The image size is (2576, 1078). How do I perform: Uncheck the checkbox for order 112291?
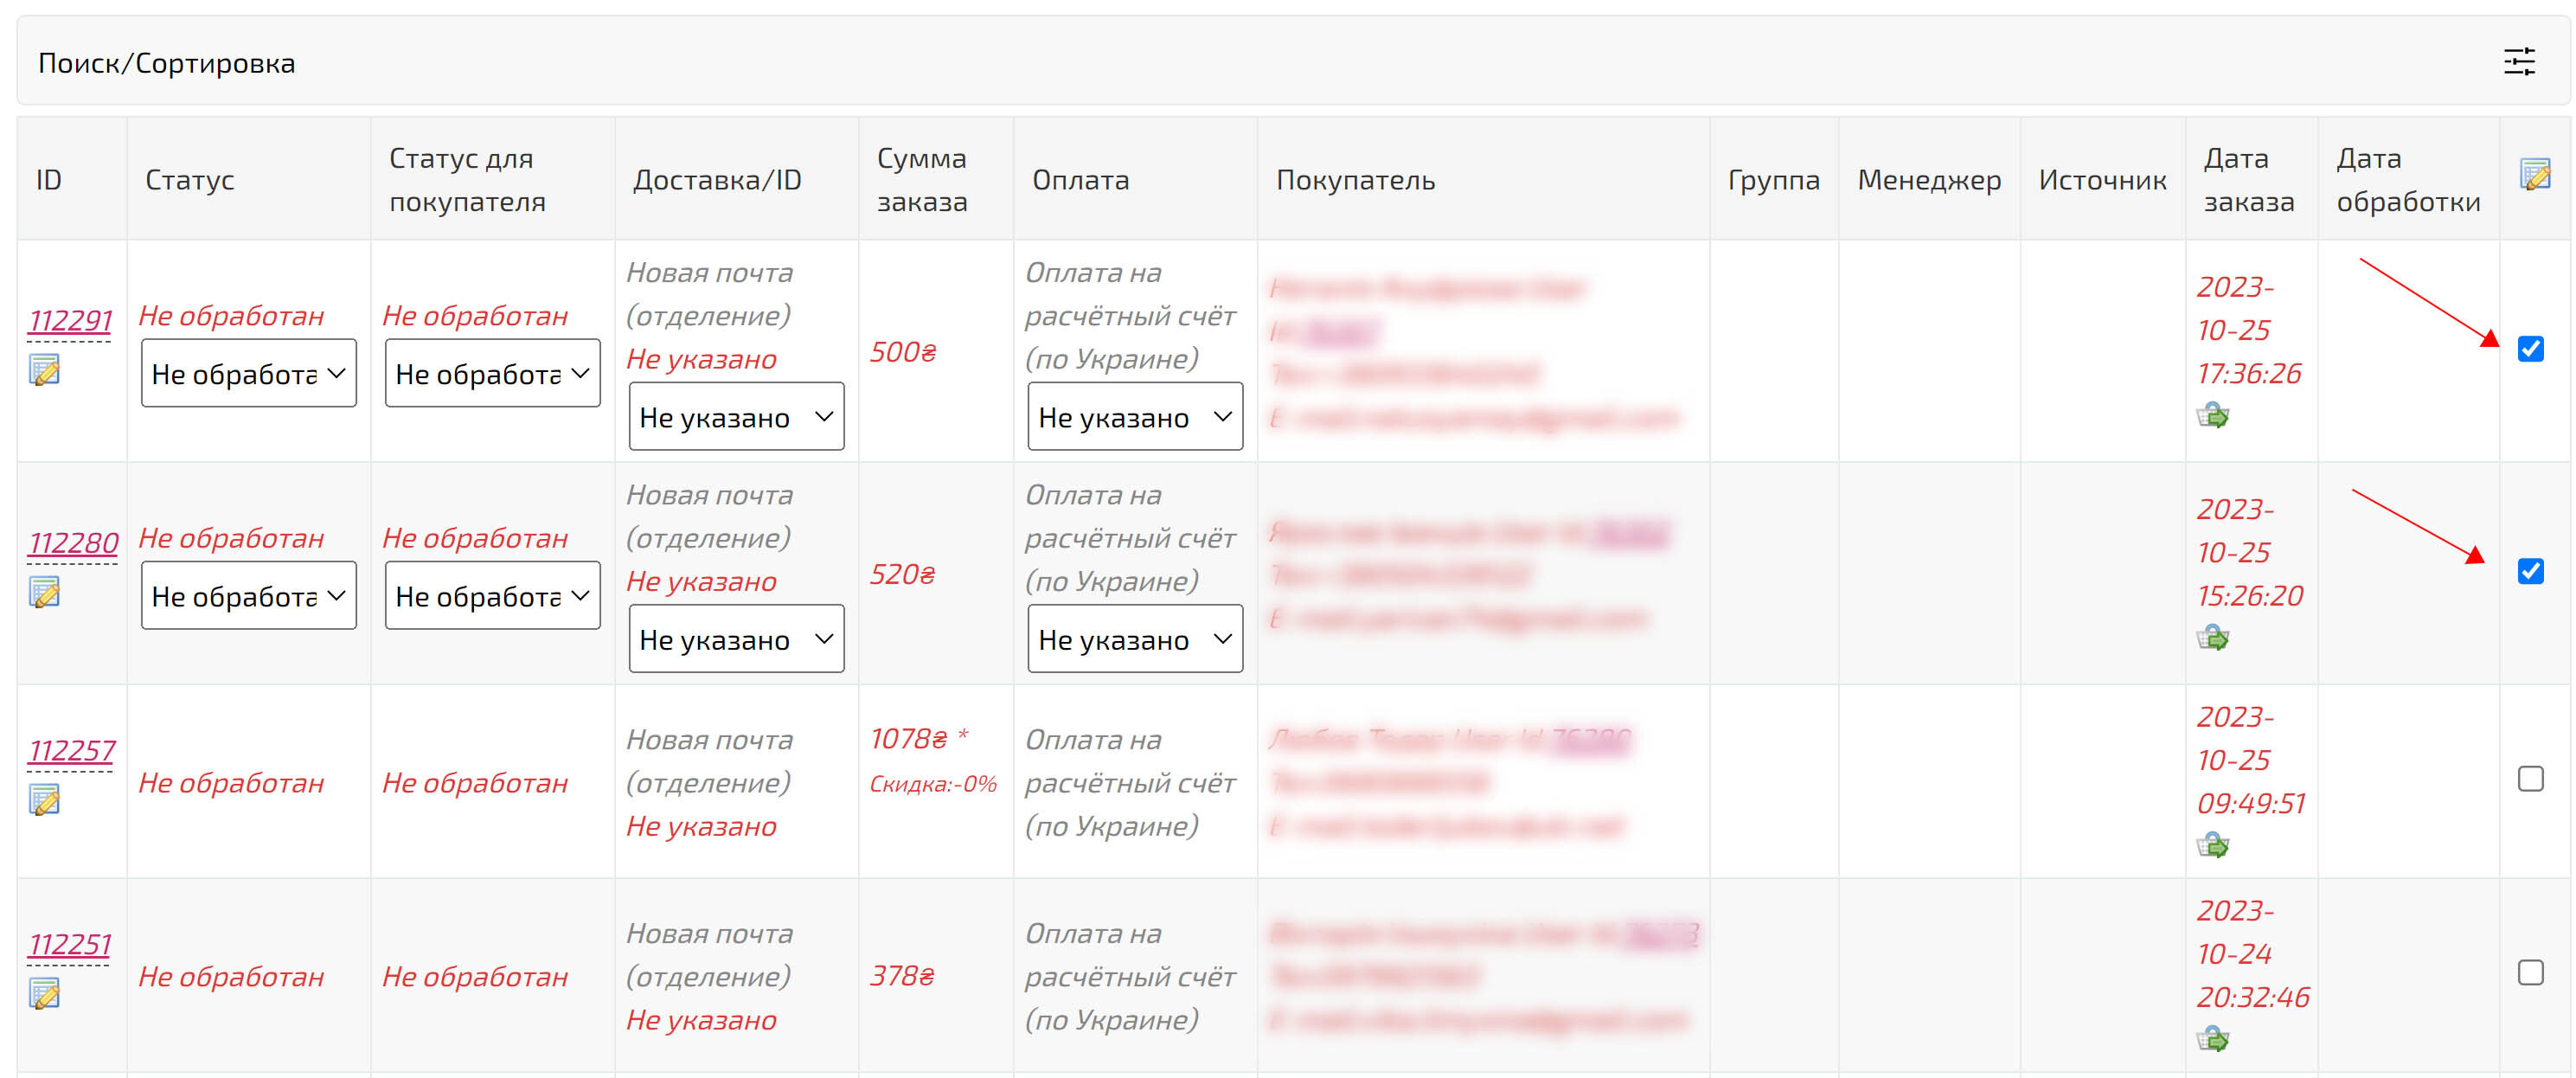(2530, 349)
